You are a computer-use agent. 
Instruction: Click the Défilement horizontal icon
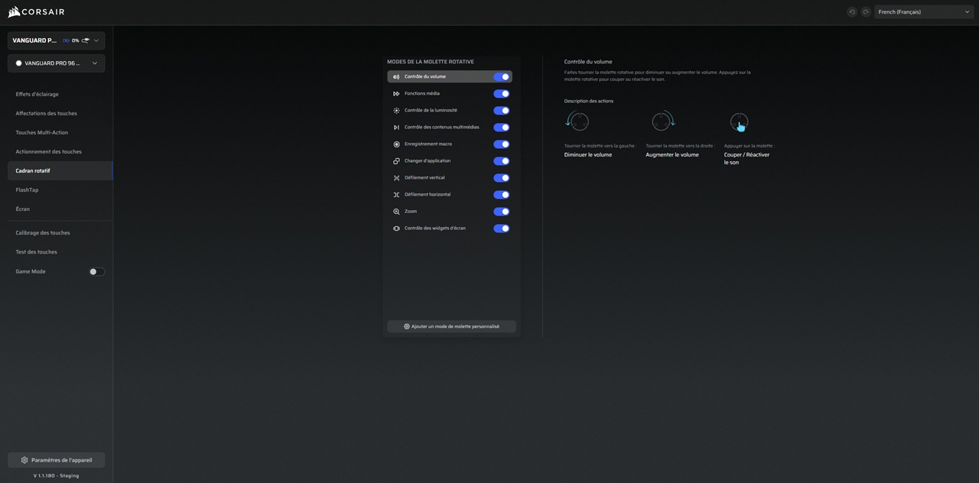(396, 195)
